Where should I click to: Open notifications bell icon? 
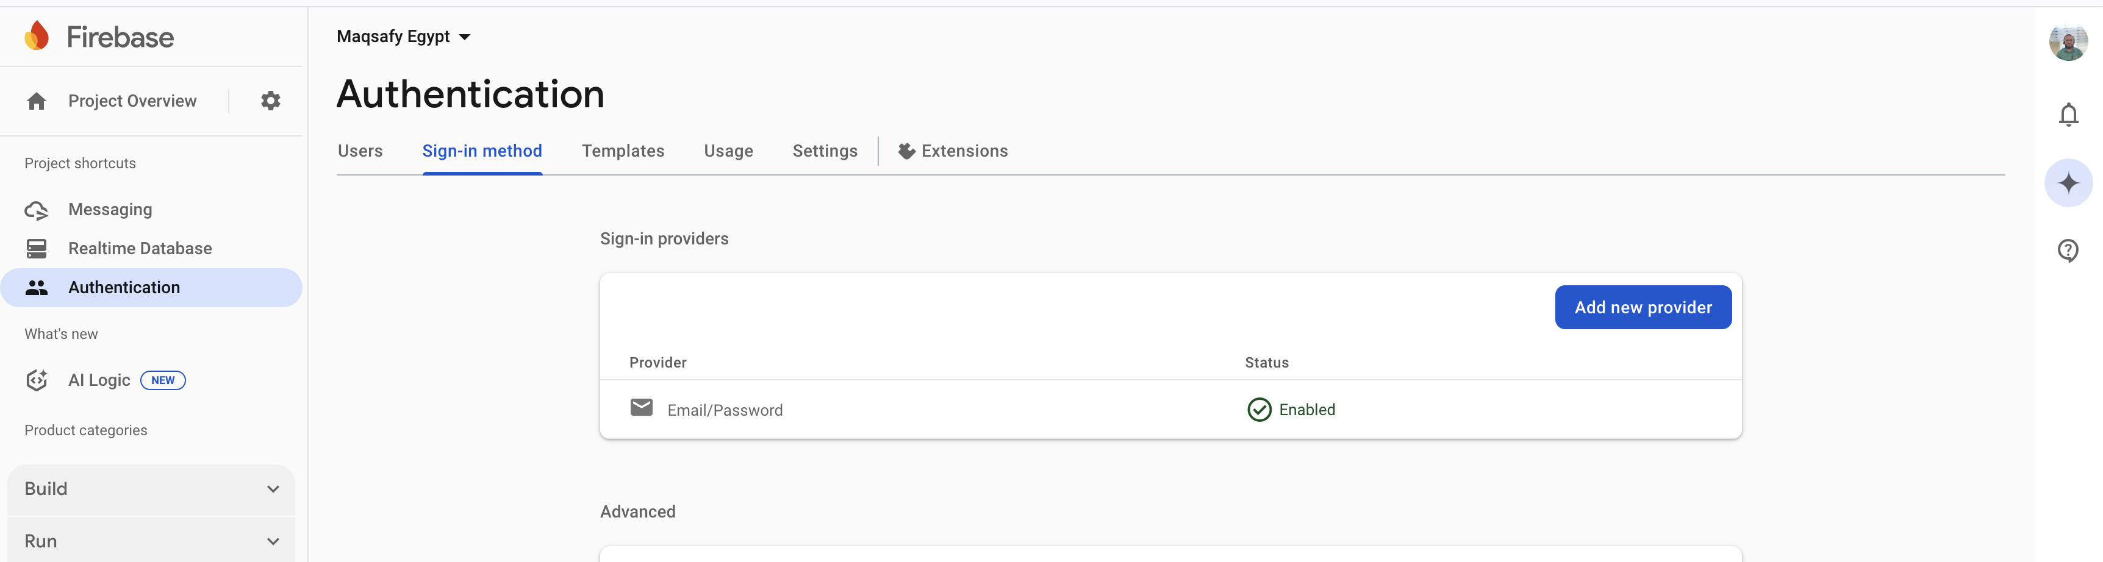pos(2068,115)
